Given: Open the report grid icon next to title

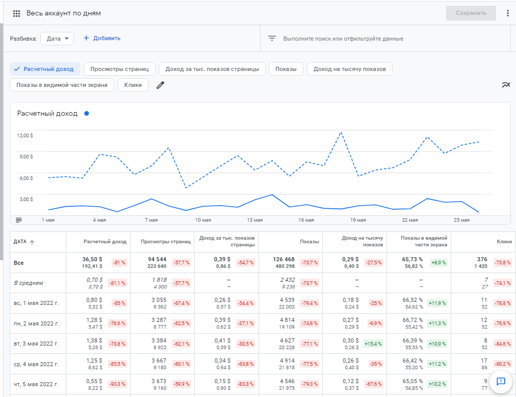Looking at the screenshot, I should tap(16, 13).
